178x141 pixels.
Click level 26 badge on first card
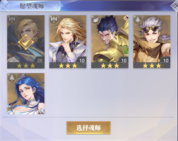(x=40, y=60)
